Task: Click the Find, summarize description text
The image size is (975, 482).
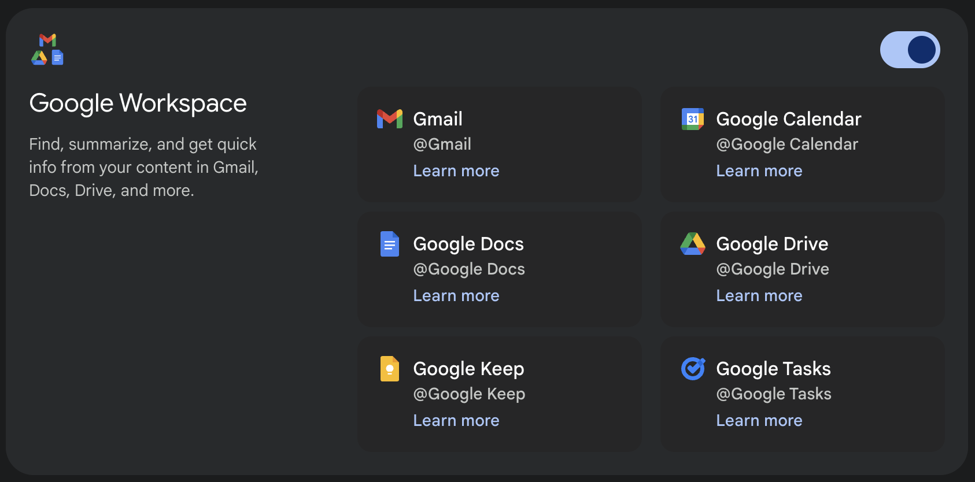Action: click(144, 168)
